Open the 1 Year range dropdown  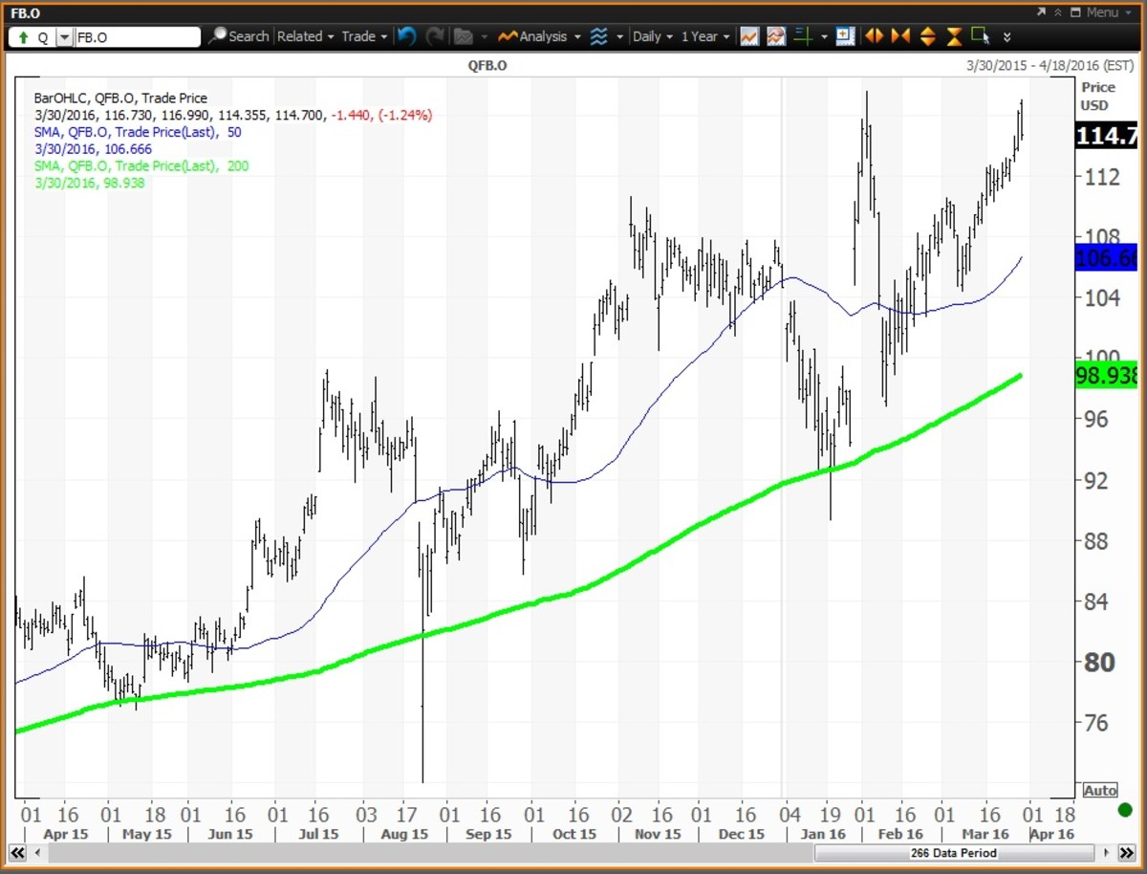pos(705,36)
